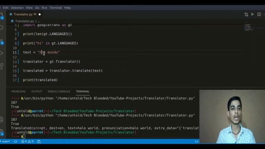This screenshot has width=265, height=149.
Task: Click the main* branch in status bar
Action: (5, 142)
